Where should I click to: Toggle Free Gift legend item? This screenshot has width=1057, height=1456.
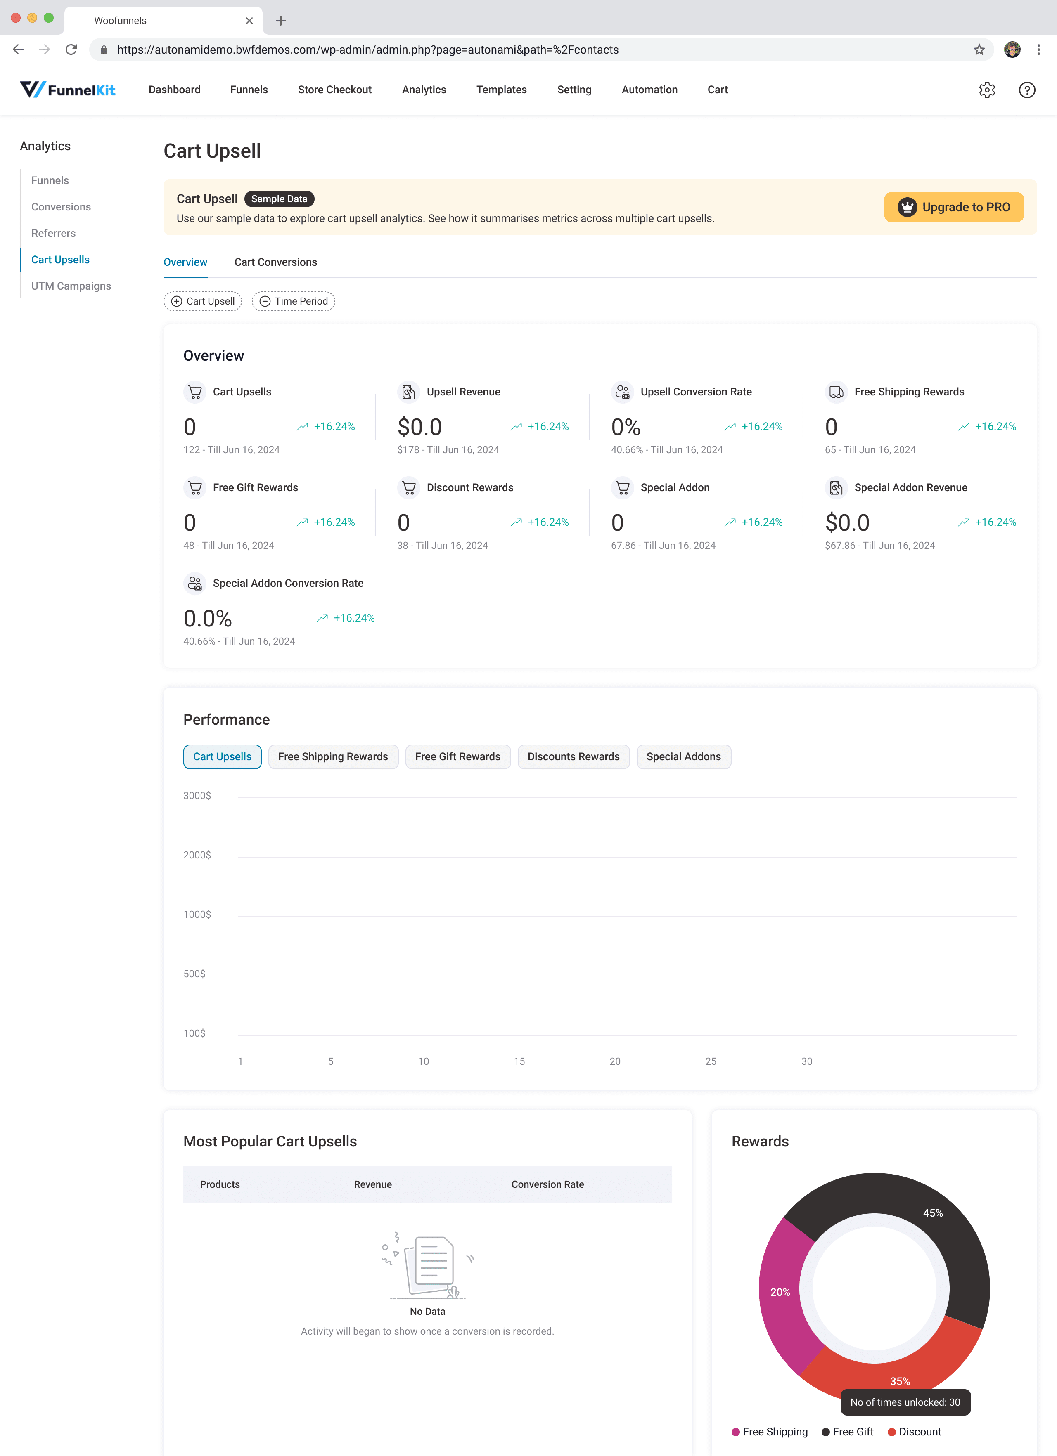pyautogui.click(x=847, y=1432)
